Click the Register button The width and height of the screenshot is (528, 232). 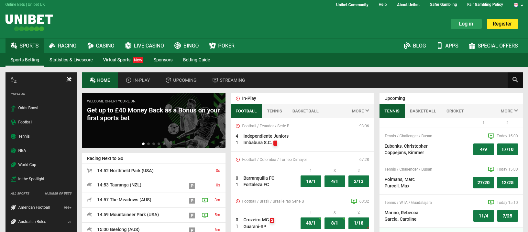tap(502, 24)
